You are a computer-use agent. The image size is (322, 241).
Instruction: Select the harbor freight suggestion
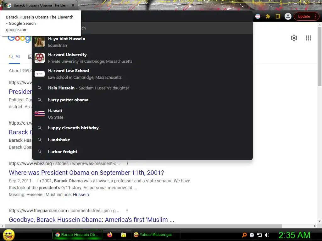(x=142, y=152)
